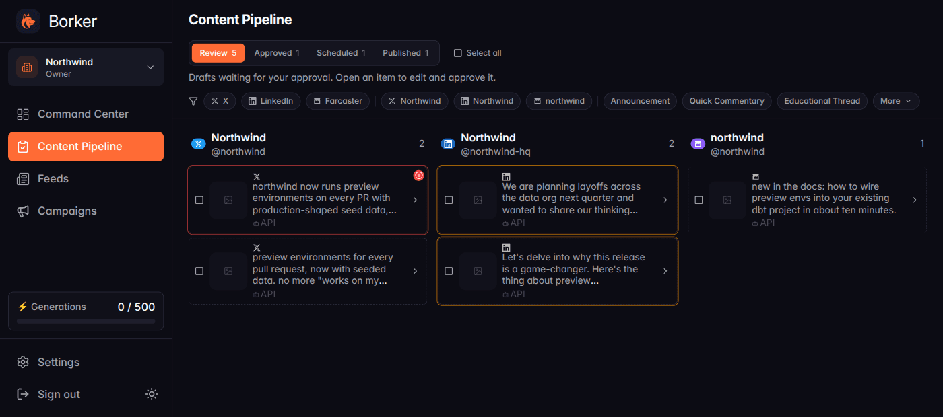Viewport: 943px width, 417px height.
Task: Select checkbox for 'preview environments for every' draft
Action: (199, 271)
